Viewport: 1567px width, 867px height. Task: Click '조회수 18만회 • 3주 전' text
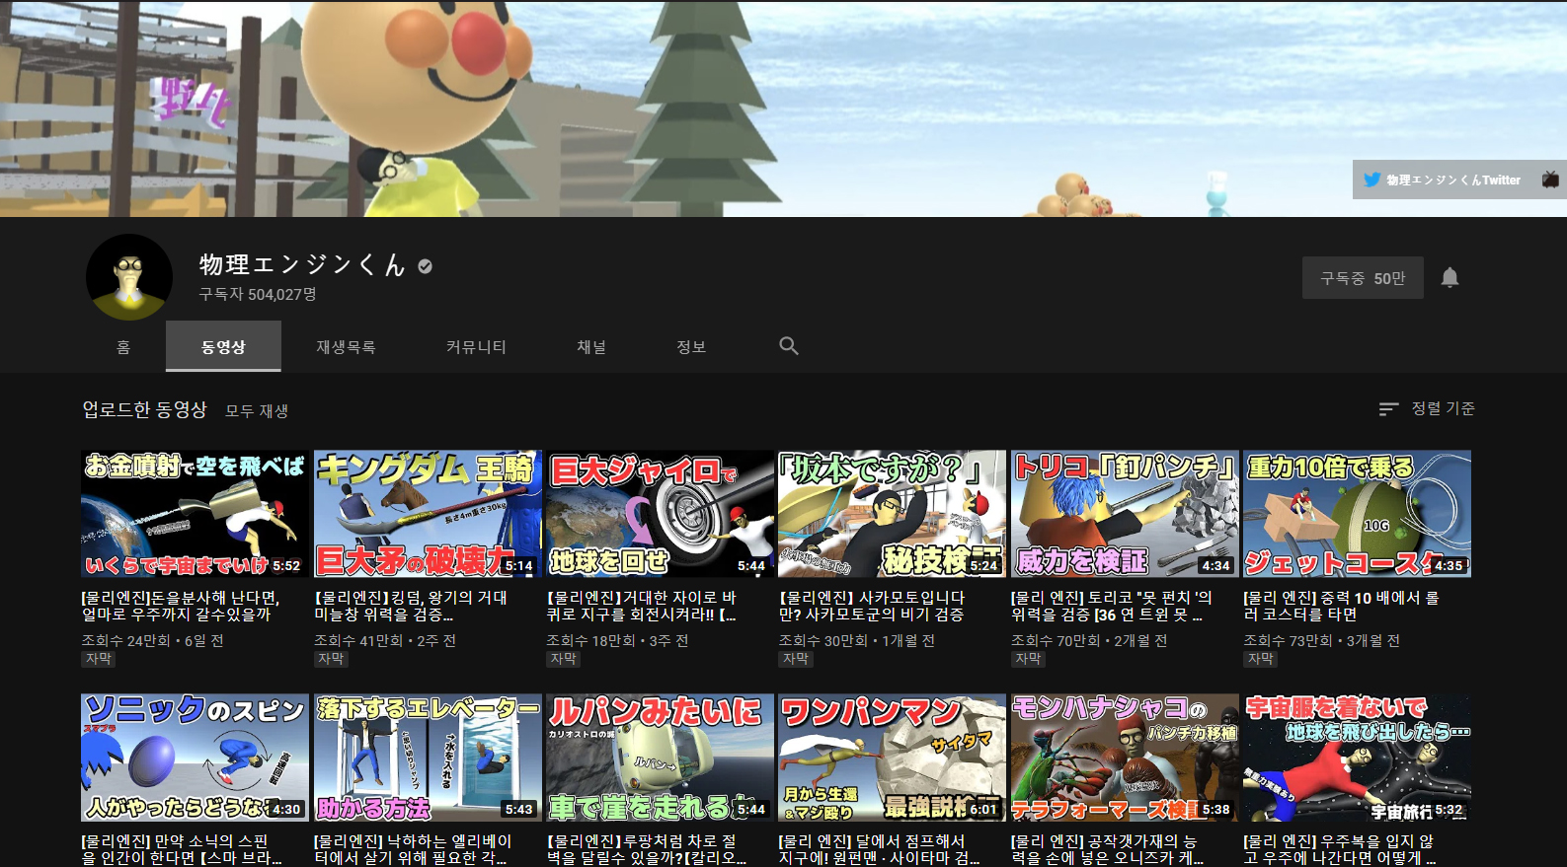pos(617,640)
